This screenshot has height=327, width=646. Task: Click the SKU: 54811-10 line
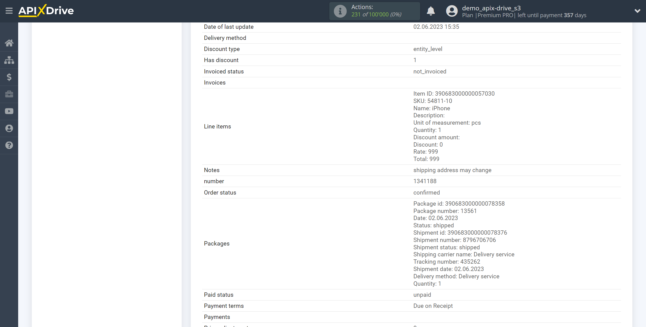(x=433, y=101)
